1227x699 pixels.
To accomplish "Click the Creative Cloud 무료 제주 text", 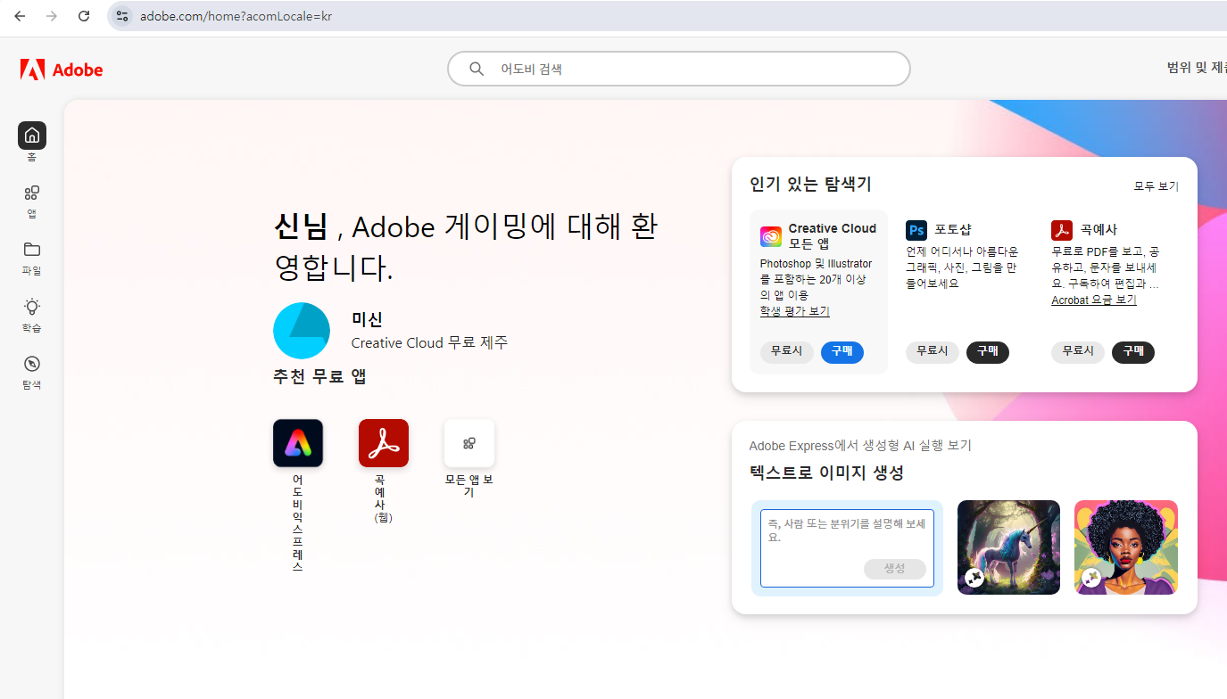I will [x=429, y=343].
